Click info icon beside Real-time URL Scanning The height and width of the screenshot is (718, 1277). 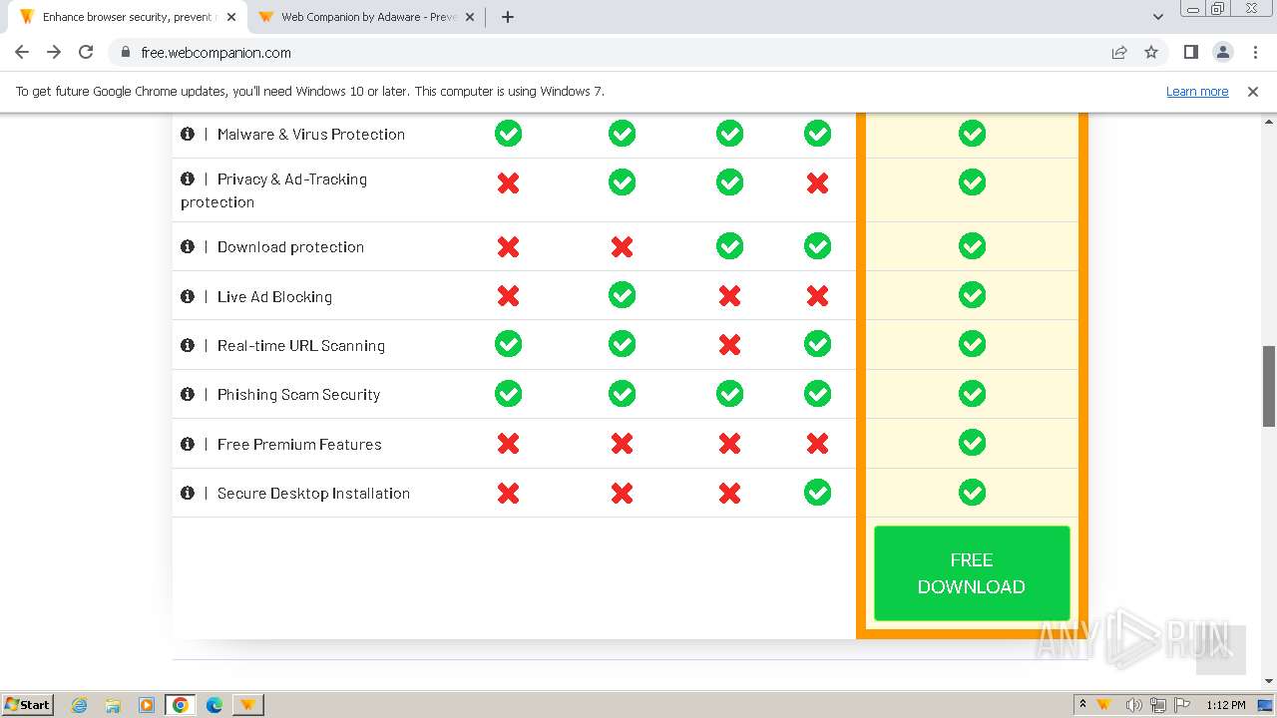[188, 345]
